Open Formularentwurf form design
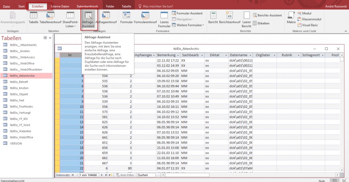Screen dimensions: 349x182 pyautogui.click(x=145, y=18)
